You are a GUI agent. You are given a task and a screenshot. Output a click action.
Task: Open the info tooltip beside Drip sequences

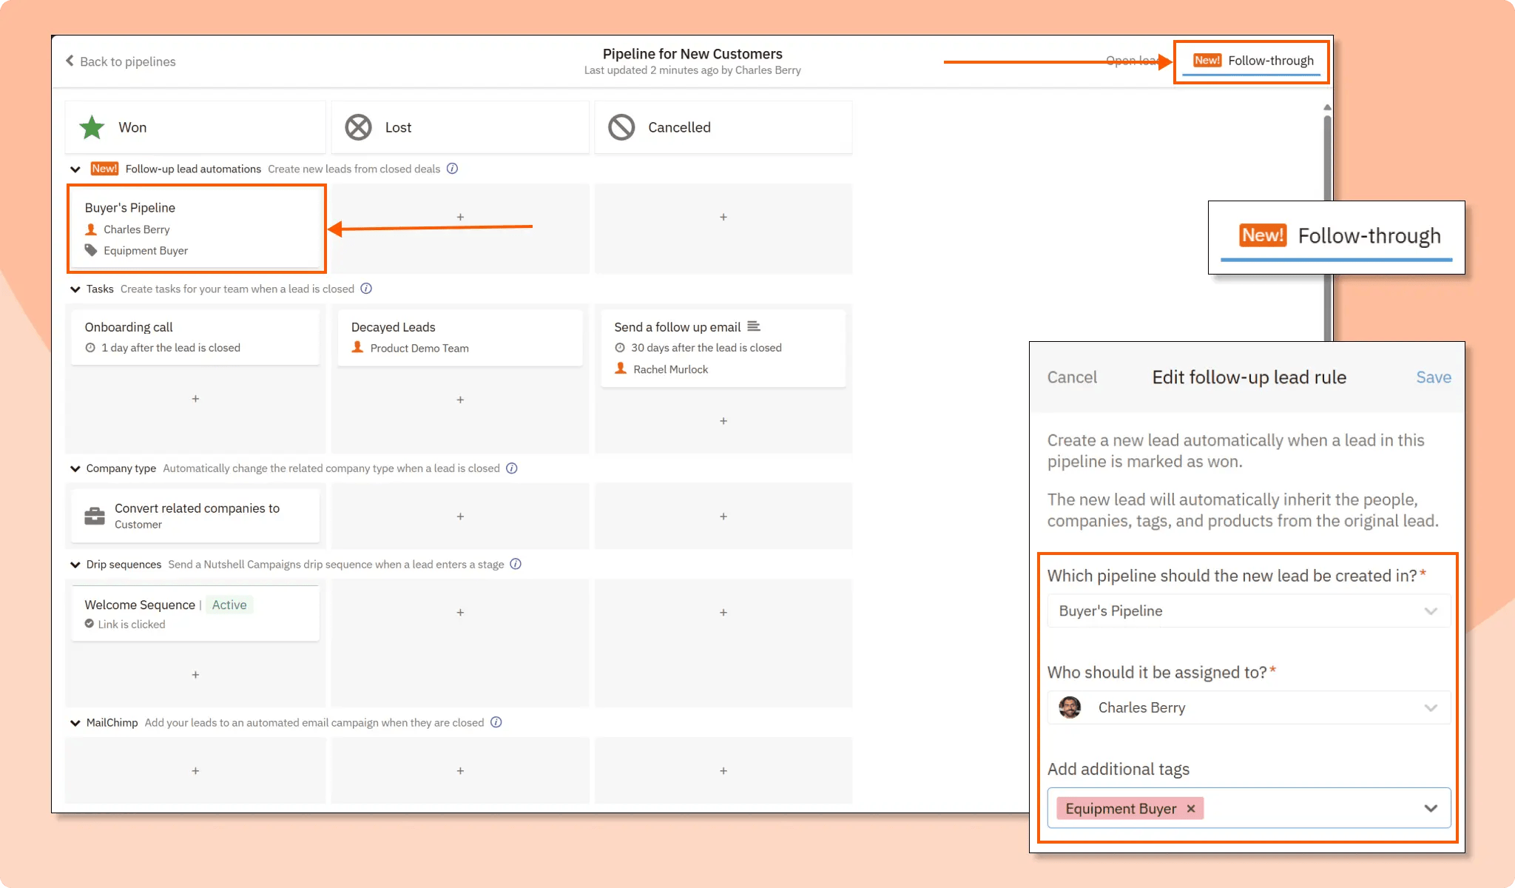(516, 564)
